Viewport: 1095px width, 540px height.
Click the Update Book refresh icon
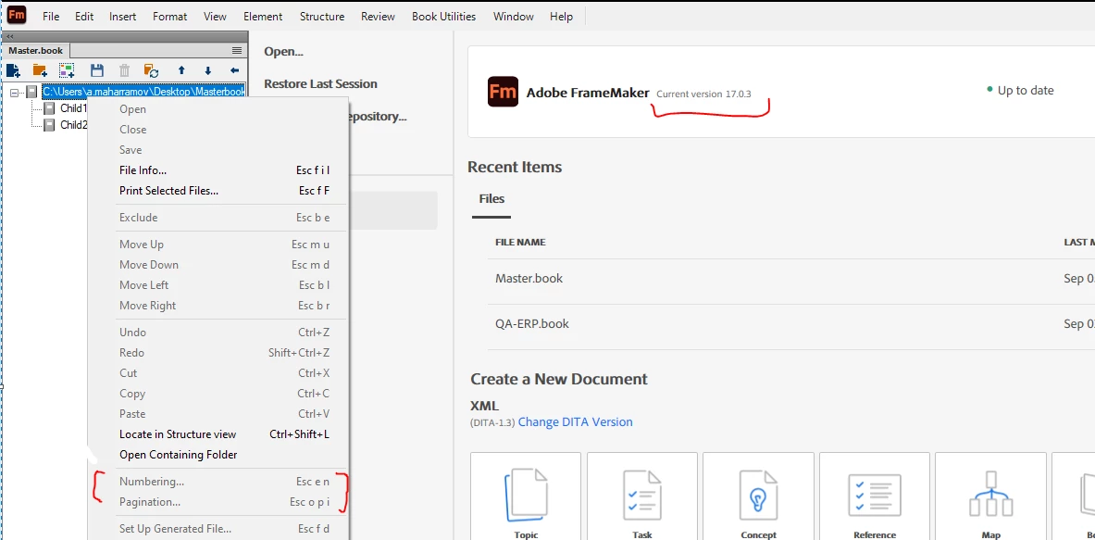click(x=151, y=70)
